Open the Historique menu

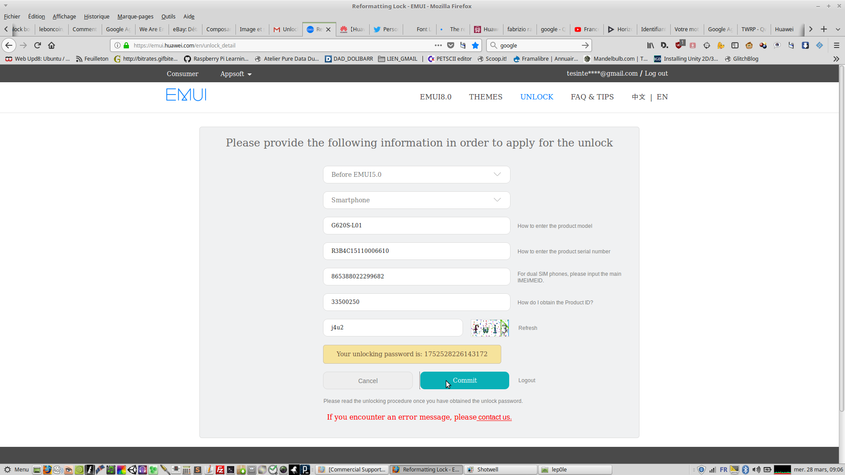[96, 16]
